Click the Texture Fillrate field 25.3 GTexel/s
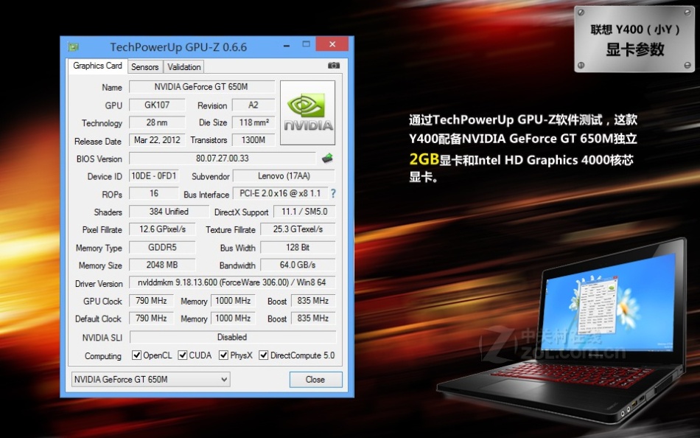 click(x=298, y=229)
